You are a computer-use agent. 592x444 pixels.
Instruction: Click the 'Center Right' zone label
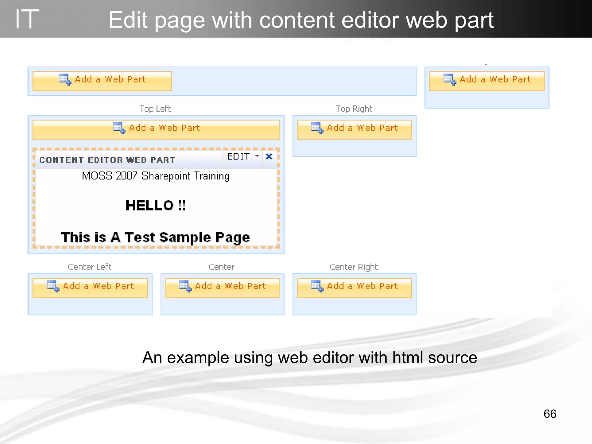click(354, 267)
